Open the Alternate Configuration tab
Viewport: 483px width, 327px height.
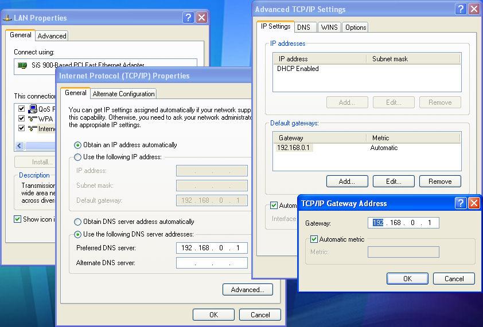click(123, 94)
